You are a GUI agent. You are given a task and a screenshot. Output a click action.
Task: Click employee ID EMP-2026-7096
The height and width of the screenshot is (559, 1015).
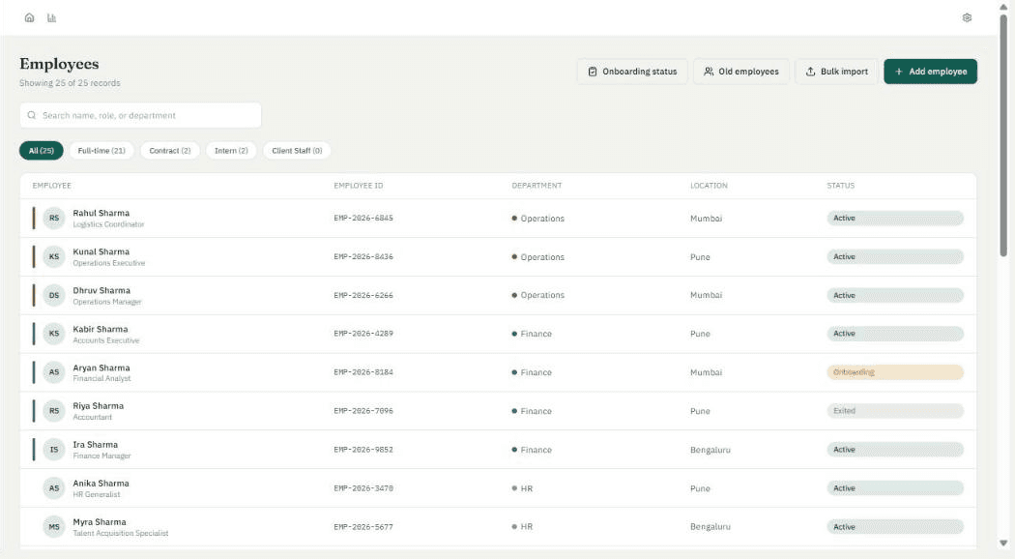[363, 411]
